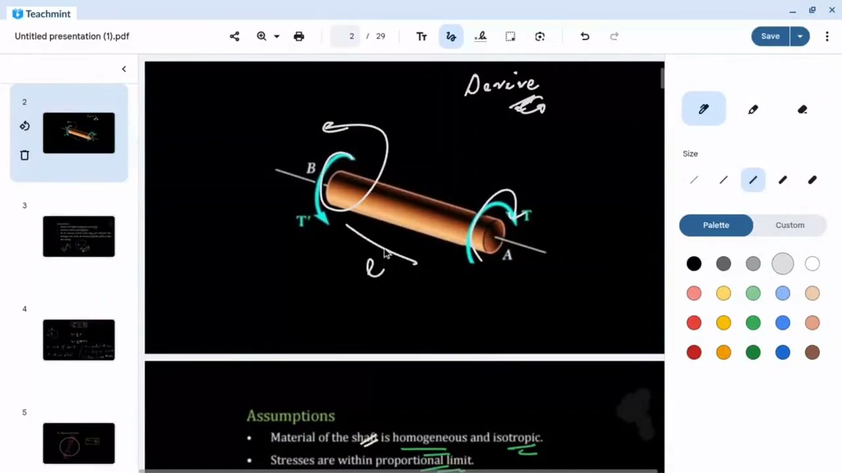842x473 pixels.
Task: Click the file name Untitled presentation (1).pdf
Action: coord(72,36)
